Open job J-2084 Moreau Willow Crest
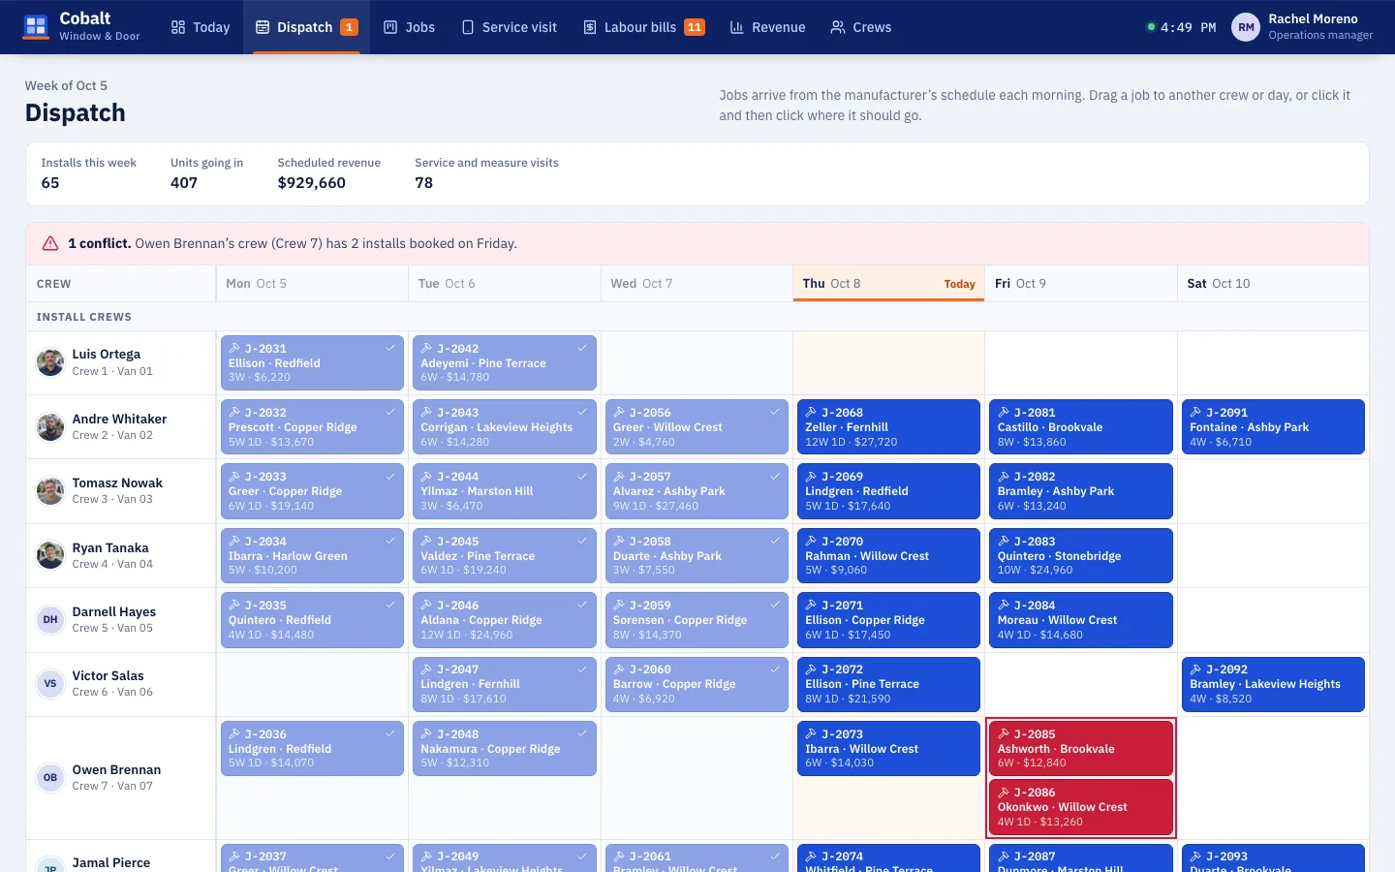 click(1081, 619)
